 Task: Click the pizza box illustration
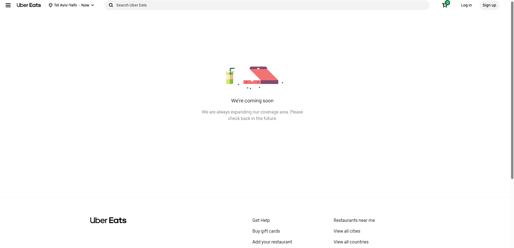[x=261, y=76]
